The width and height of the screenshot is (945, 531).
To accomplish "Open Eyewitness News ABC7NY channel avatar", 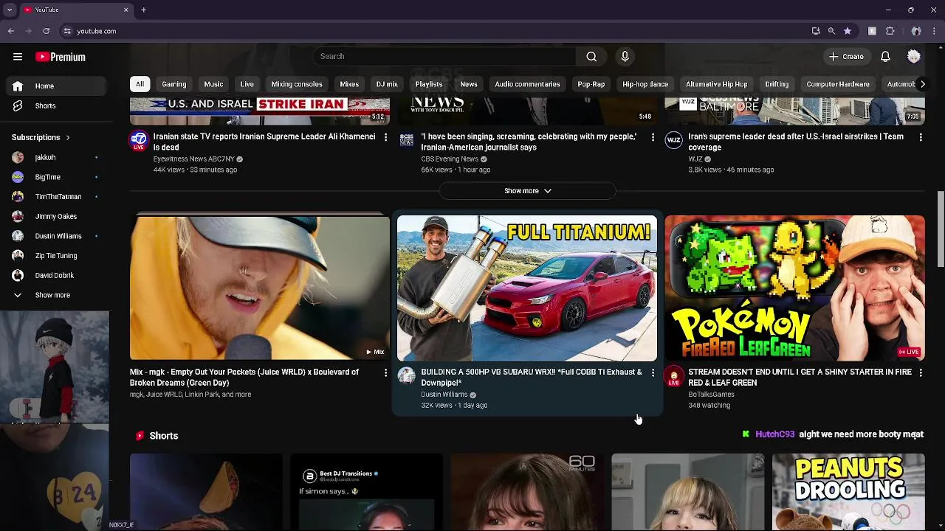I will coord(139,140).
